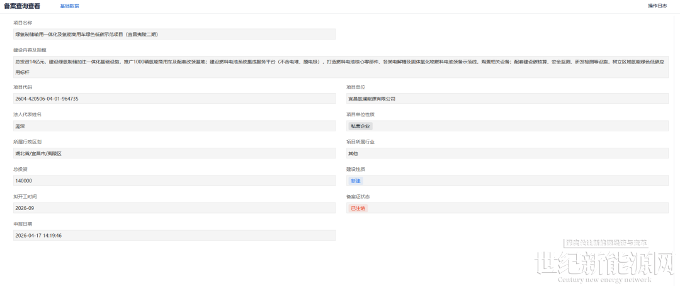
Task: Click the 项目单位性质 field label
Action: (x=360, y=114)
